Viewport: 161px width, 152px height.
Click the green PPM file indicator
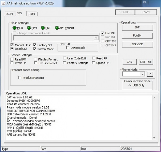29,28
